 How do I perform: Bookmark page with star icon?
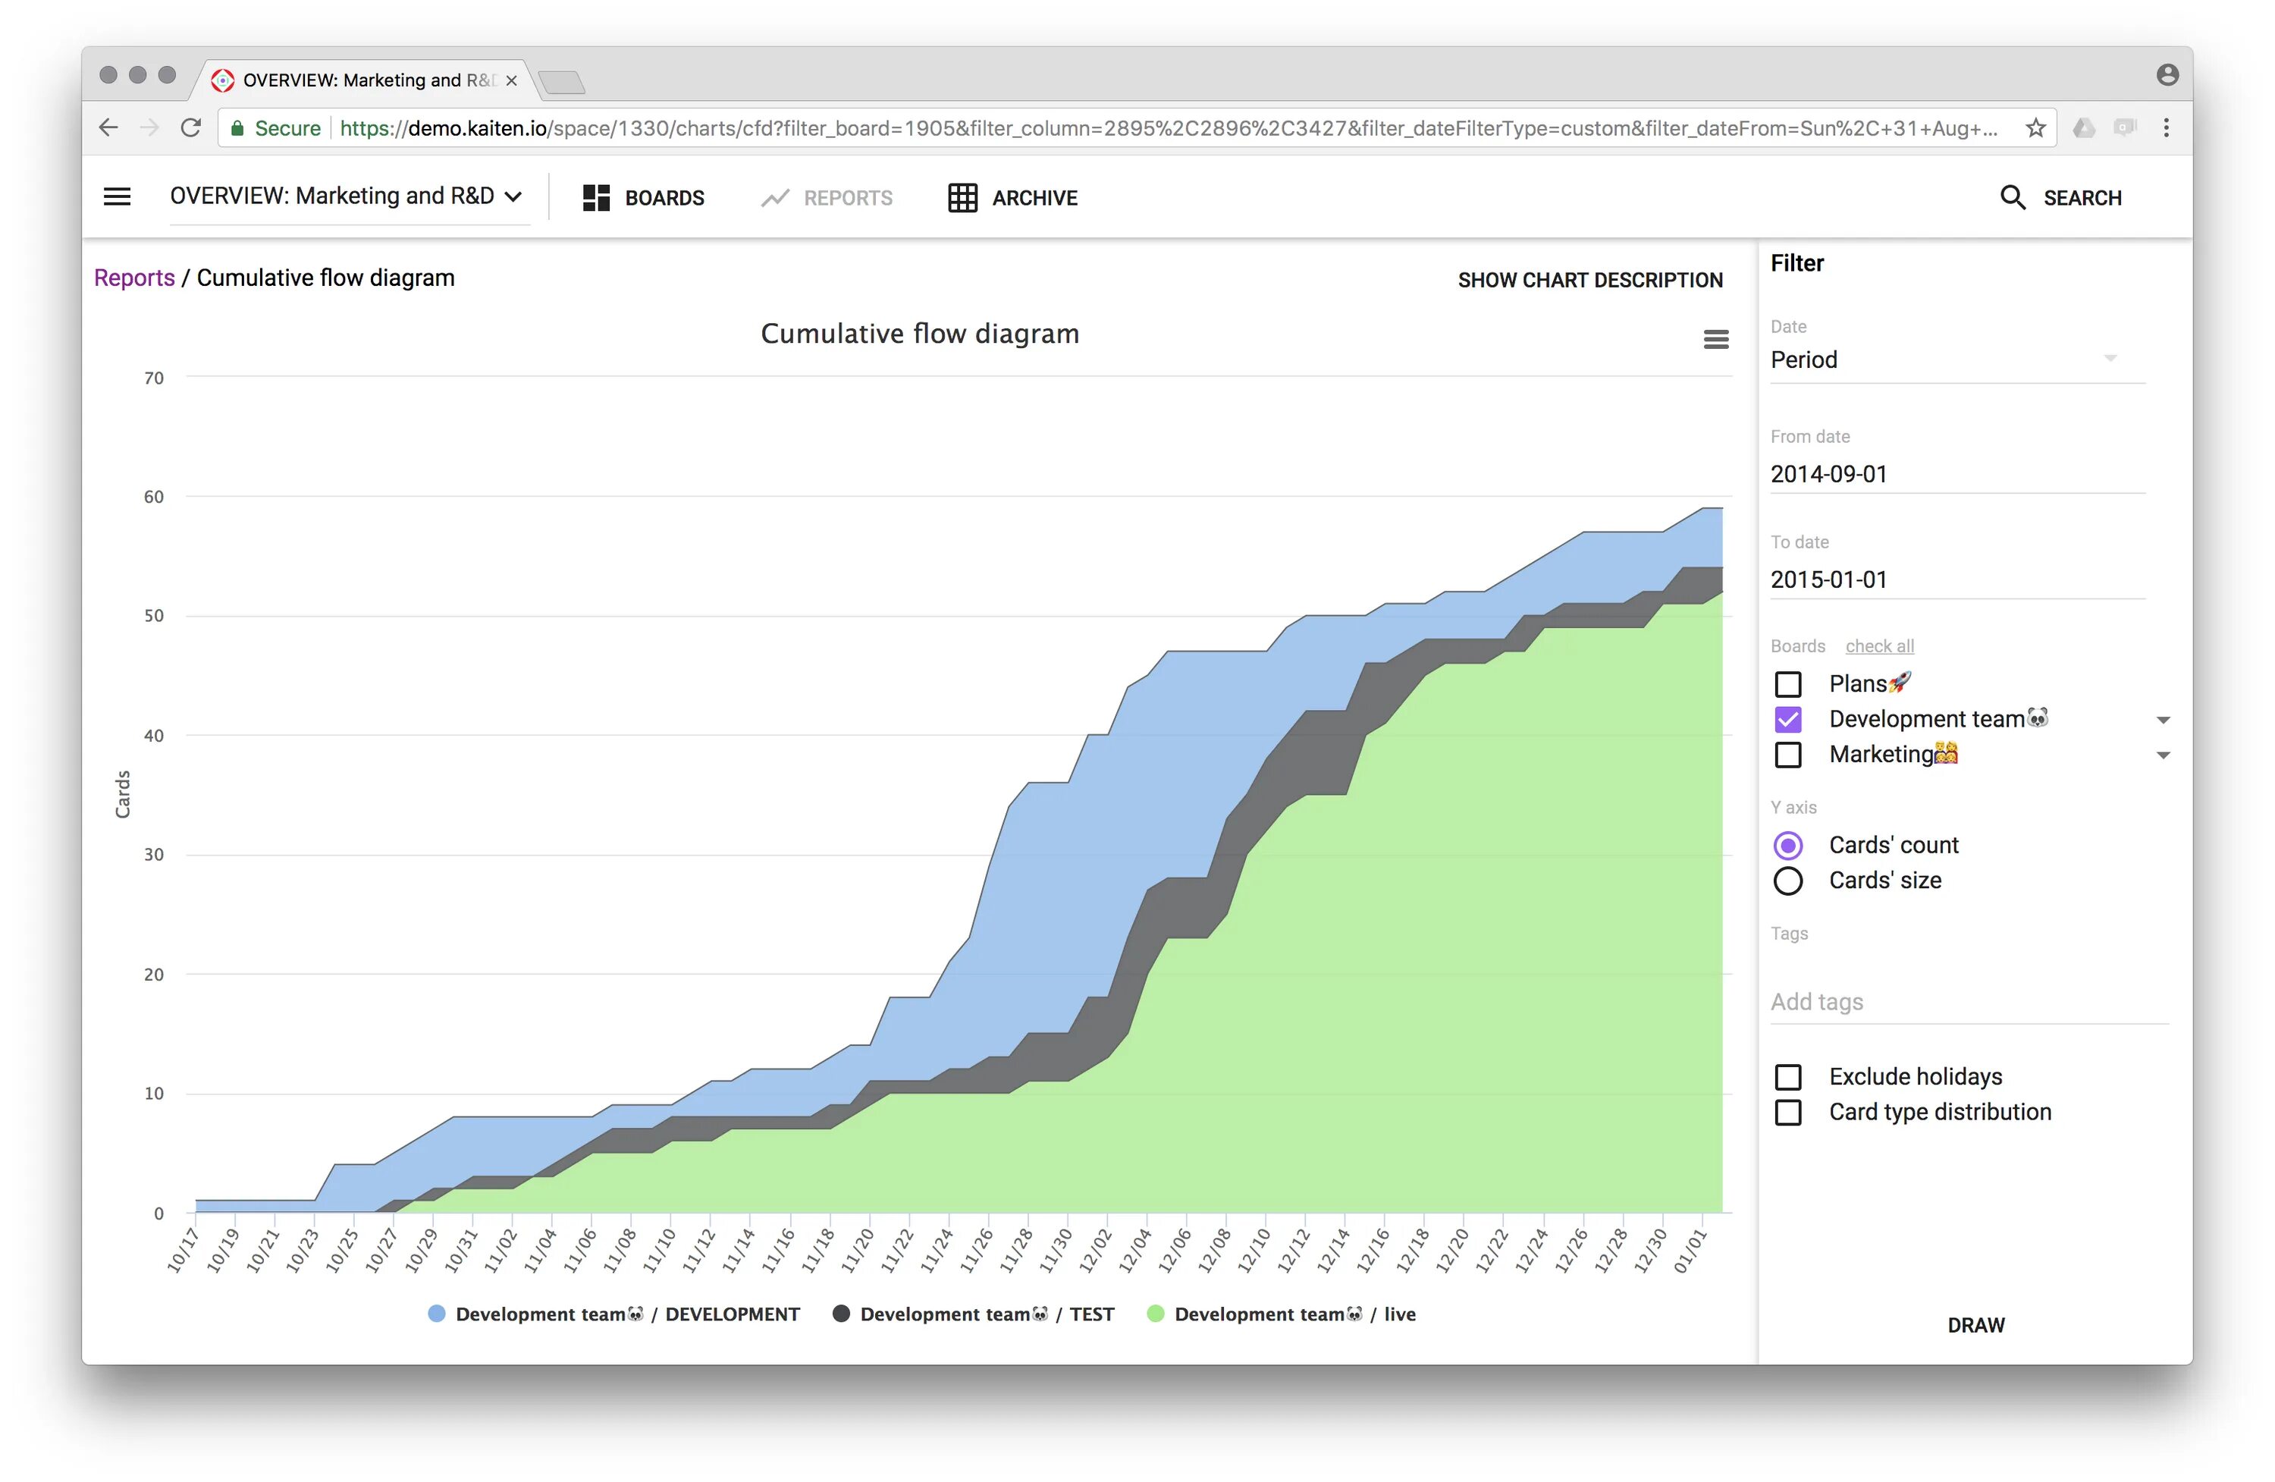[x=2035, y=128]
